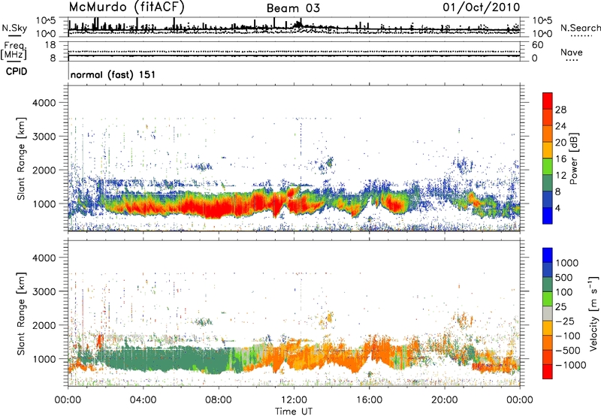The image size is (601, 416).
Task: Select the "normal (fast) 151" CPID entry
Action: tap(113, 74)
